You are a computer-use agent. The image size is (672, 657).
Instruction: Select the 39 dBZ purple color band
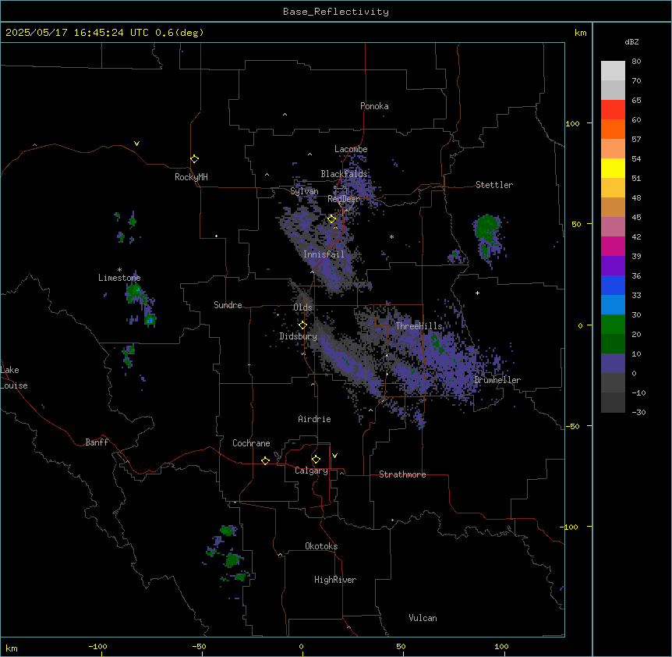pos(613,265)
